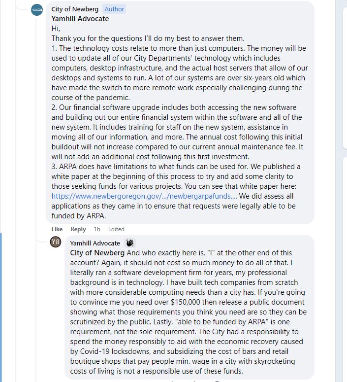Like the City of Newberg comment
347x382 pixels.
[x=57, y=229]
